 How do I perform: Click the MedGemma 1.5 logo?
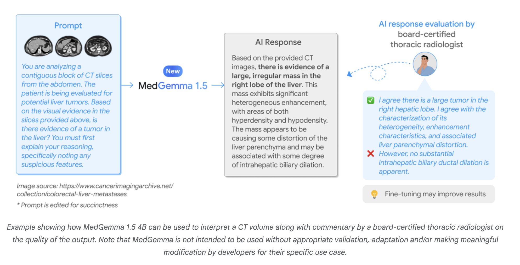click(173, 86)
